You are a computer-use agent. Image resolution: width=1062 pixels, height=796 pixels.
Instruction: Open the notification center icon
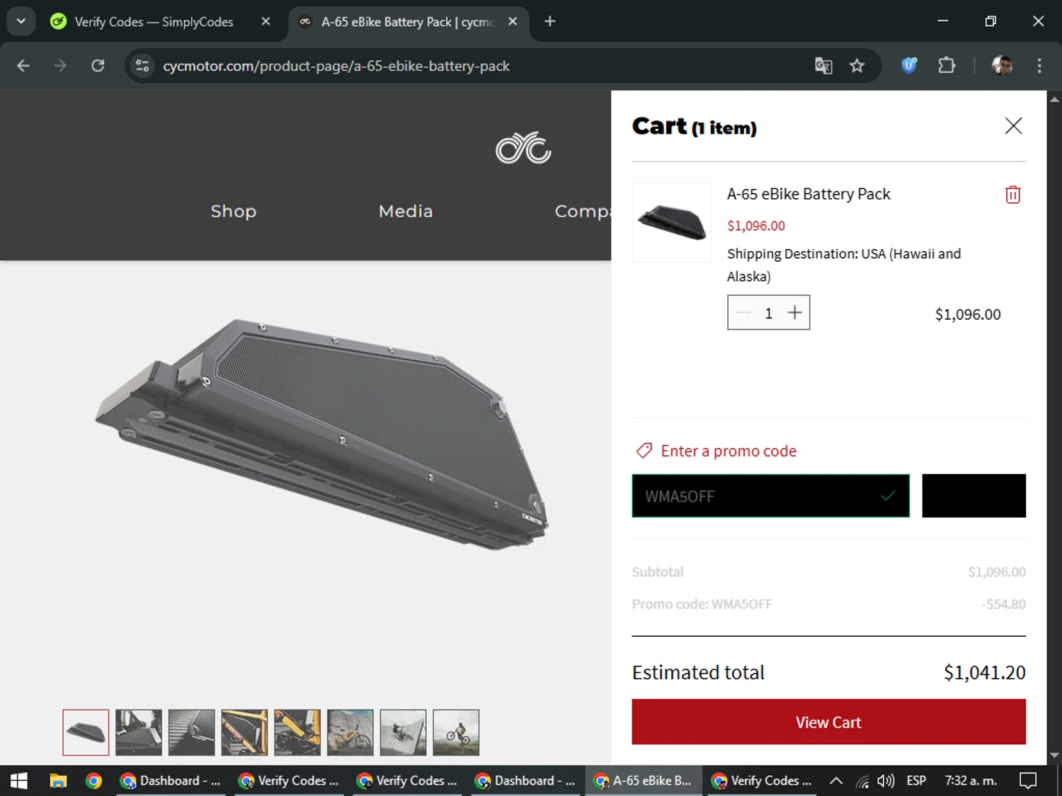(x=1027, y=780)
